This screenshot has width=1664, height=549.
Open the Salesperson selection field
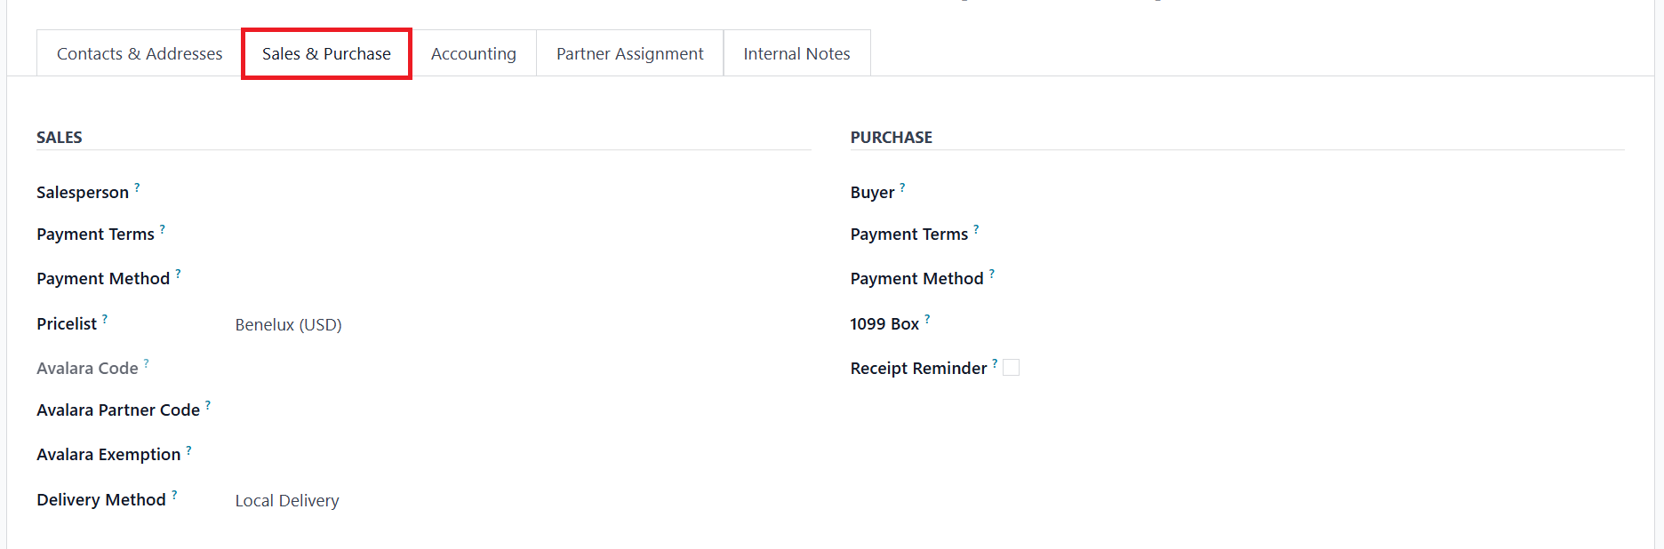pos(516,193)
